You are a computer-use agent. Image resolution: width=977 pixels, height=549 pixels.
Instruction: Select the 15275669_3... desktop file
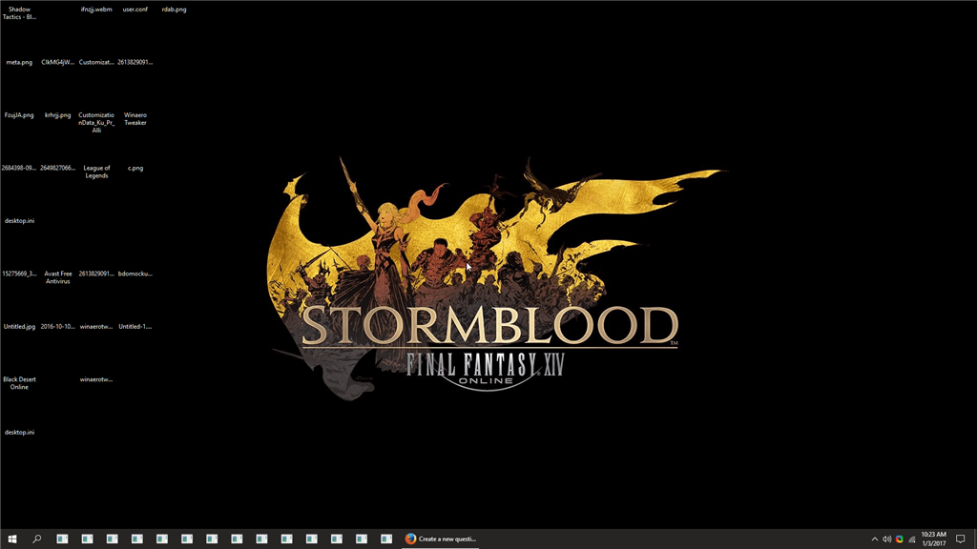tap(19, 274)
